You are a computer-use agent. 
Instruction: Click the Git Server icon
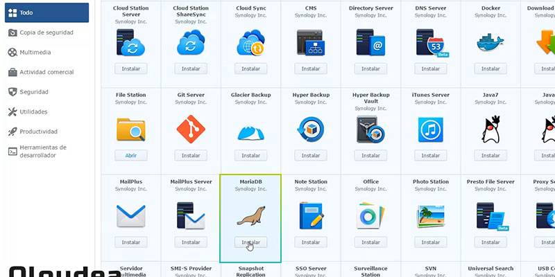[x=191, y=129]
